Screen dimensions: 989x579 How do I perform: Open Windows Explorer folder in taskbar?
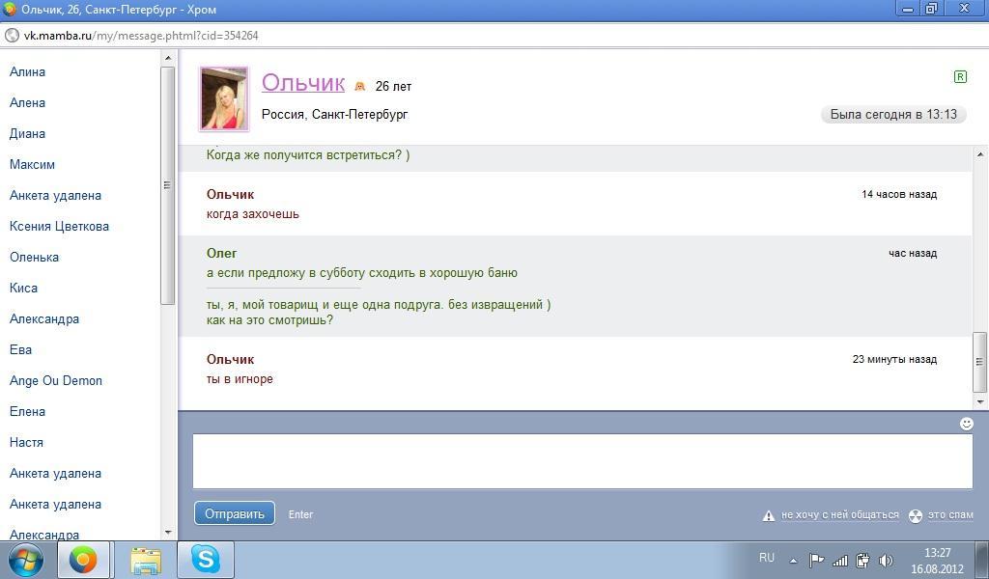[x=146, y=560]
